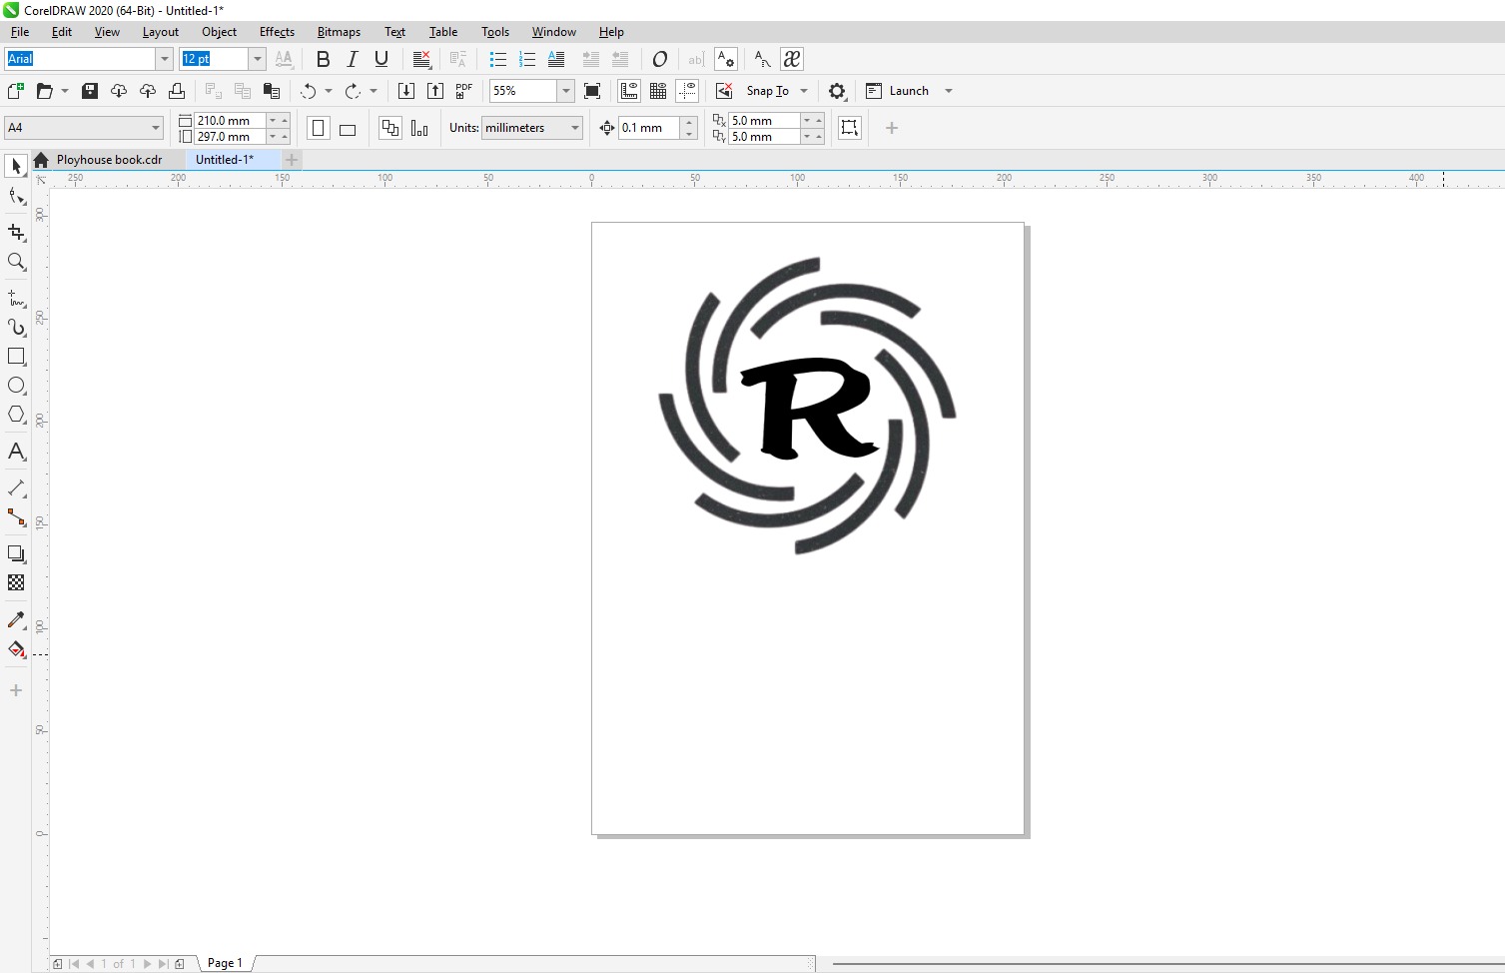Open the Arial font list dropdown
This screenshot has width=1505, height=973.
[x=165, y=59]
